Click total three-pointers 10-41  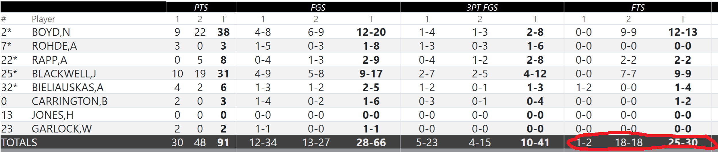point(535,143)
